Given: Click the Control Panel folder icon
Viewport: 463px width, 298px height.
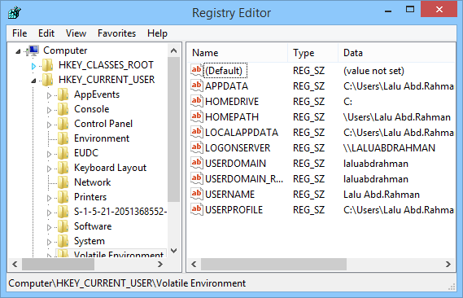Looking at the screenshot, I should [x=63, y=124].
